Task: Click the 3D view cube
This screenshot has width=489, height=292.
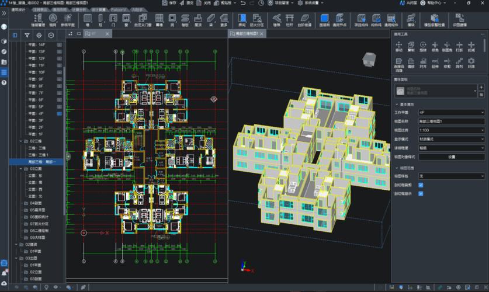Action: (369, 58)
